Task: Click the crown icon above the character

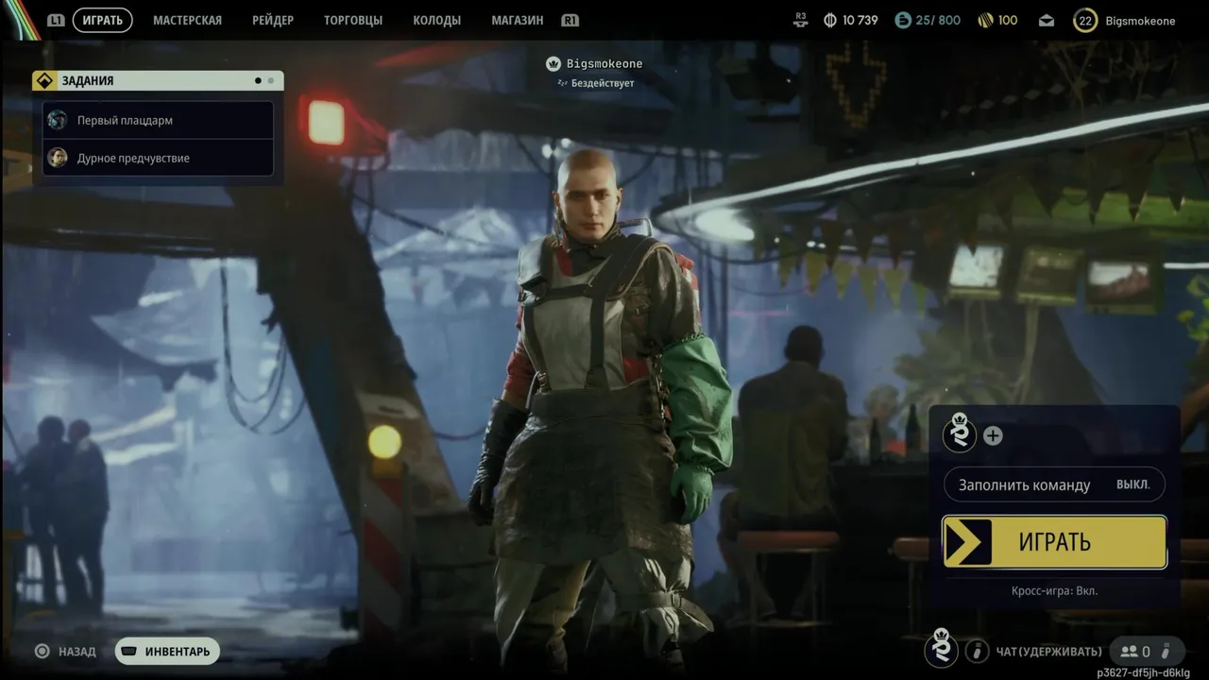Action: (553, 64)
